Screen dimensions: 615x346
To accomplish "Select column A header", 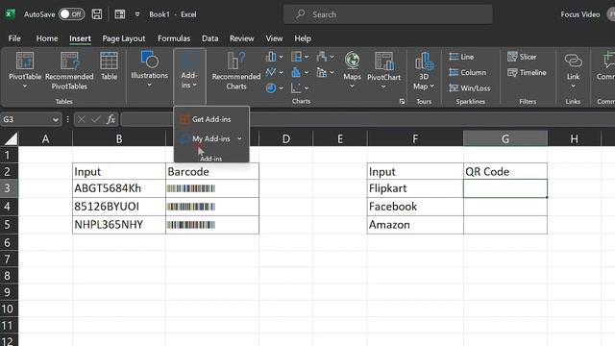I will [x=45, y=138].
